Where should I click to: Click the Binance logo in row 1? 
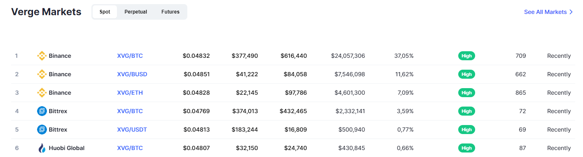(x=42, y=56)
